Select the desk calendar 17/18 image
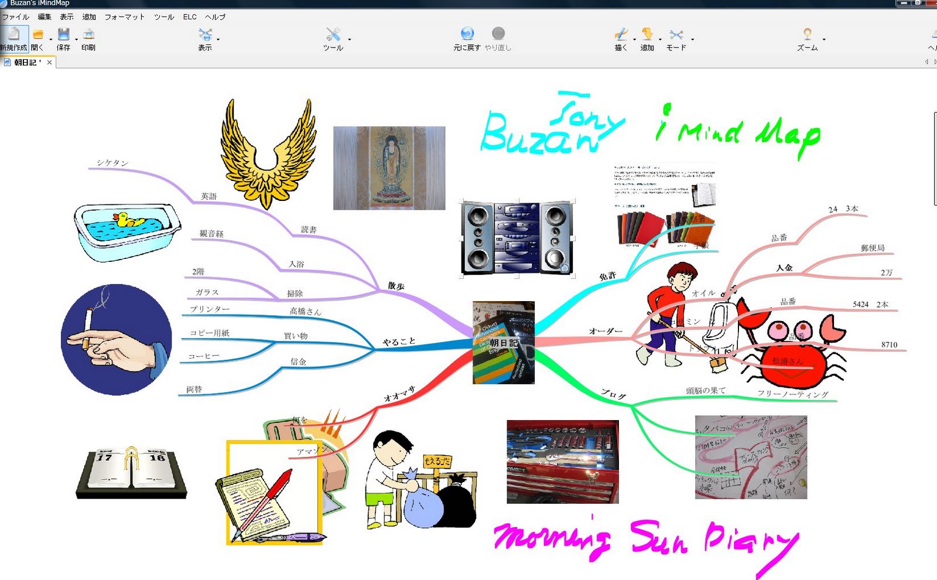 131,472
